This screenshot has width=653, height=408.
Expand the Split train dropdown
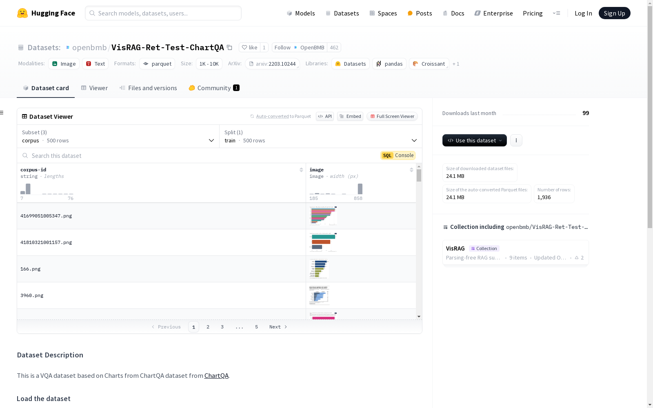tap(321, 136)
